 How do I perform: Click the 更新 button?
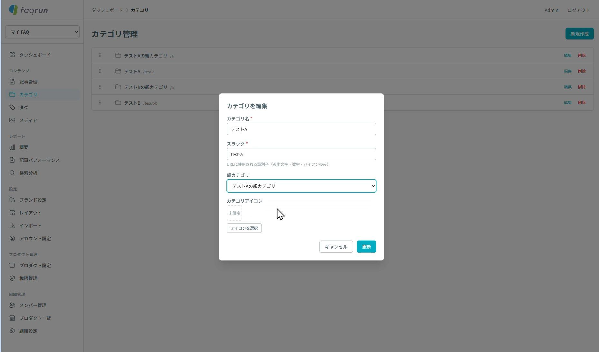(366, 247)
